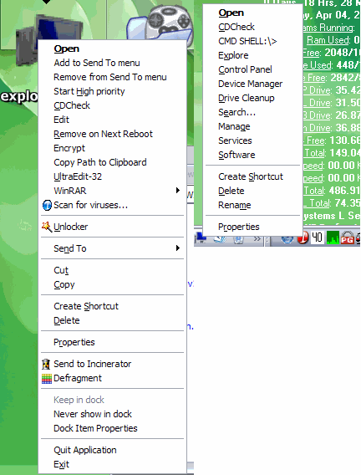Choose Cut from the context menu
The height and width of the screenshot is (475, 361).
[x=112, y=270]
